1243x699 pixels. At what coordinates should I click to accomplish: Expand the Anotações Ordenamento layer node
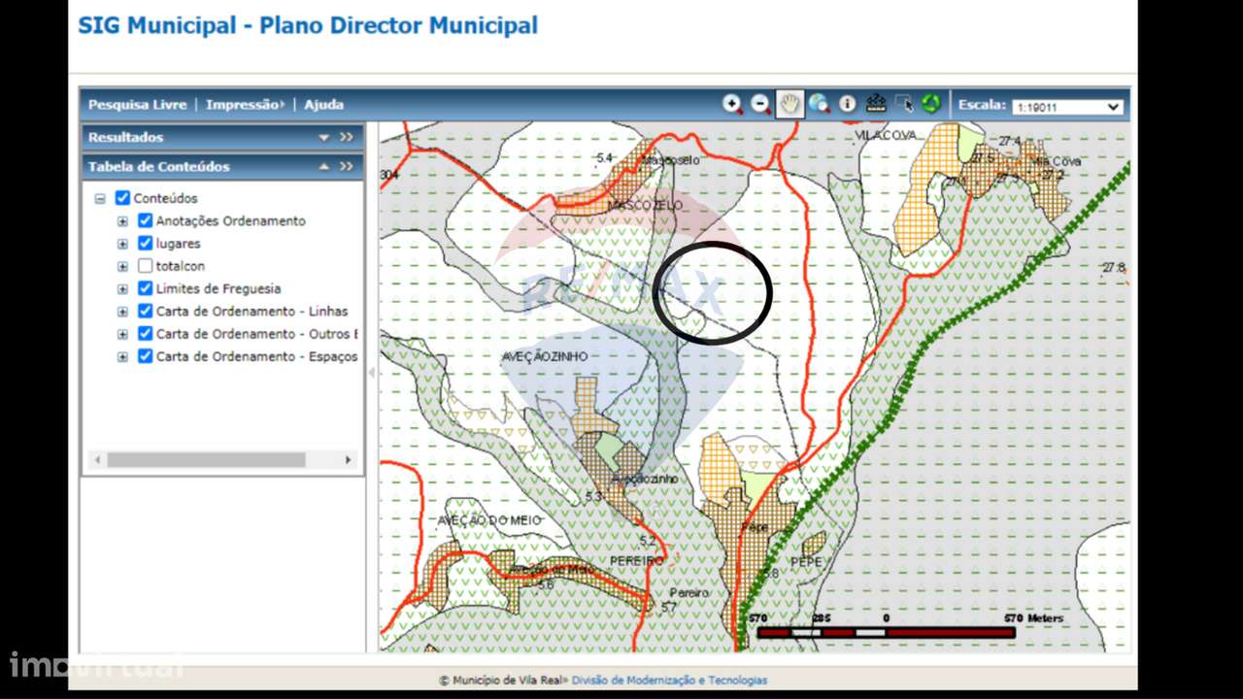click(122, 221)
